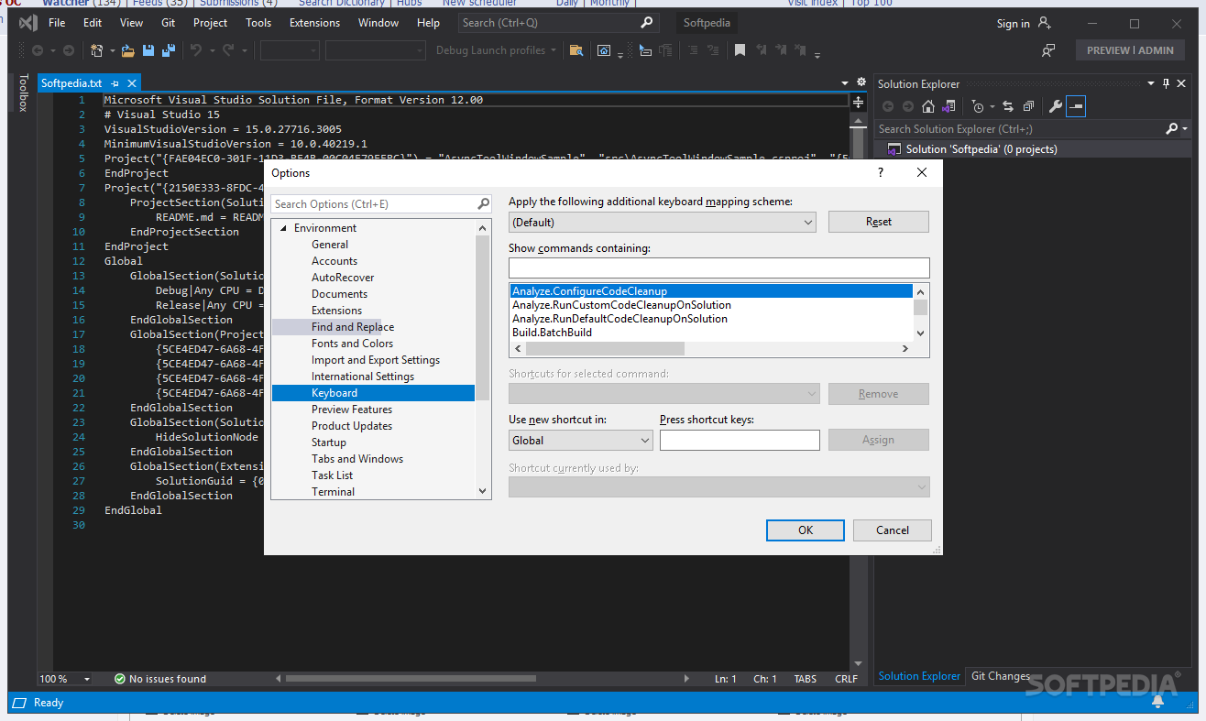Click the Save All icon
1206x721 pixels.
pos(169,50)
